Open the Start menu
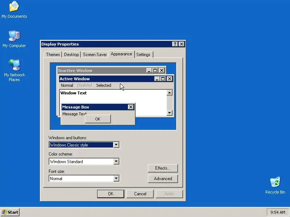The image size is (290, 217). tap(10, 212)
